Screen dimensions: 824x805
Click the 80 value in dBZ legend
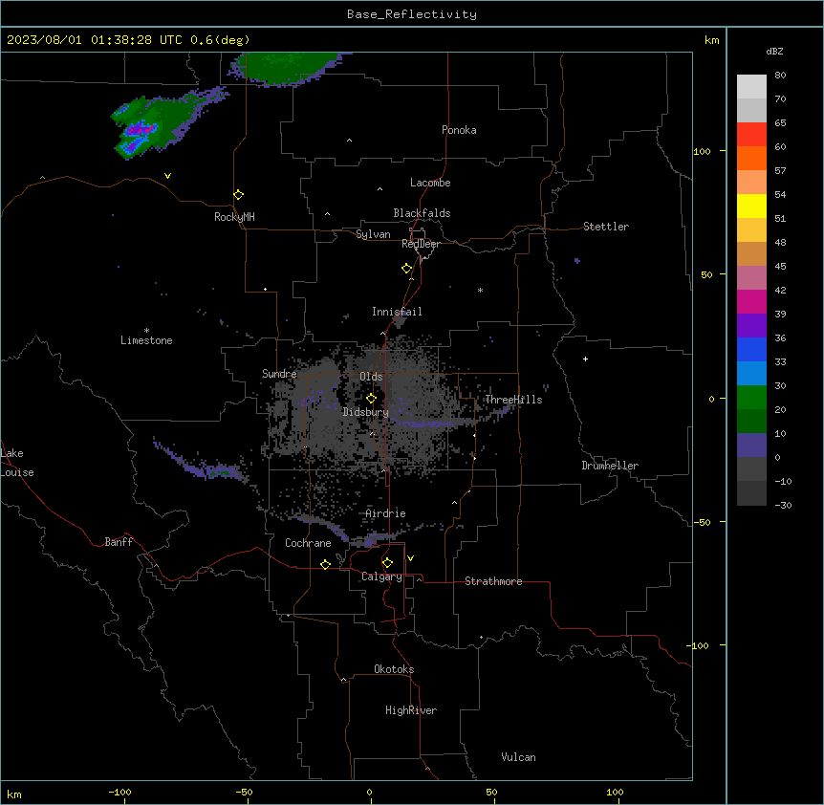coord(780,76)
